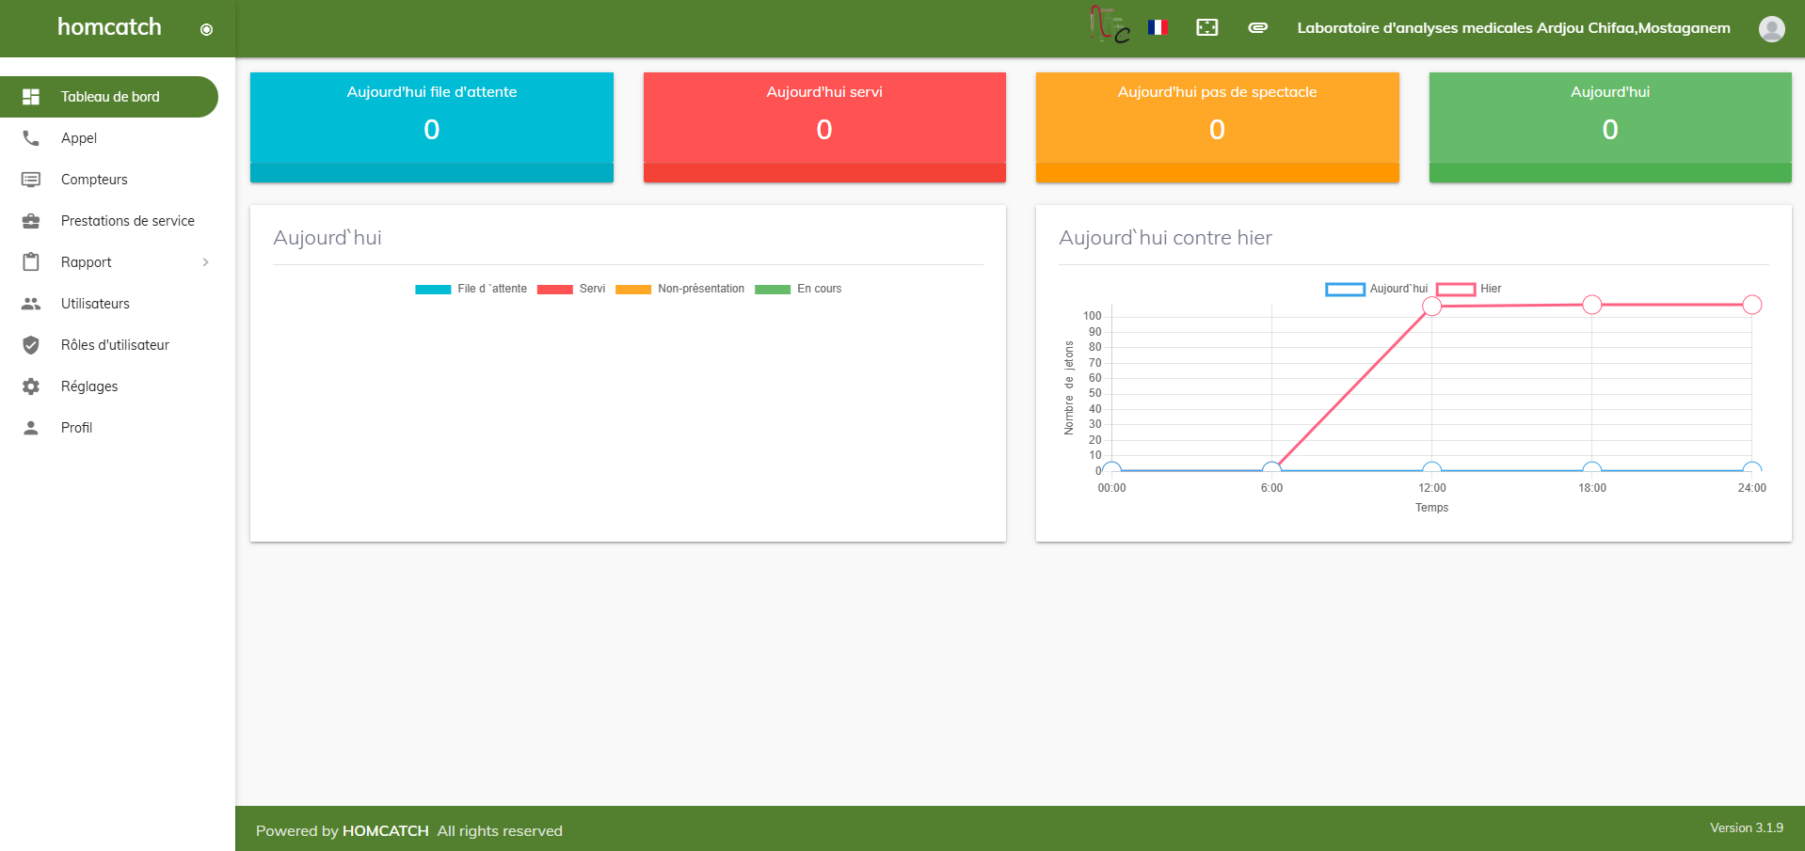
Task: Click the Servi red legend swatch
Action: [554, 289]
